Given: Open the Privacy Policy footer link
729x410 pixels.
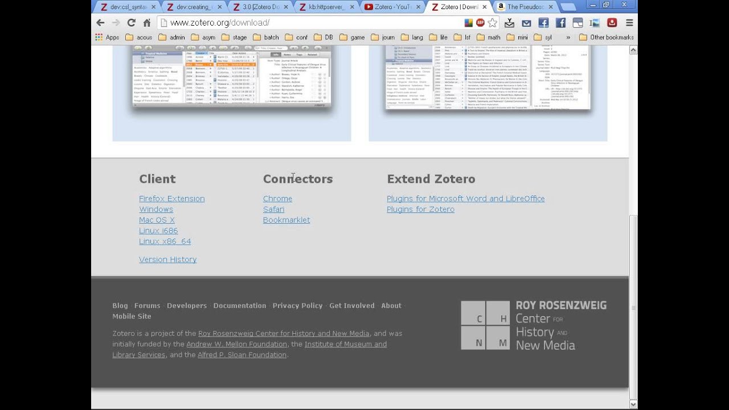Looking at the screenshot, I should point(297,306).
